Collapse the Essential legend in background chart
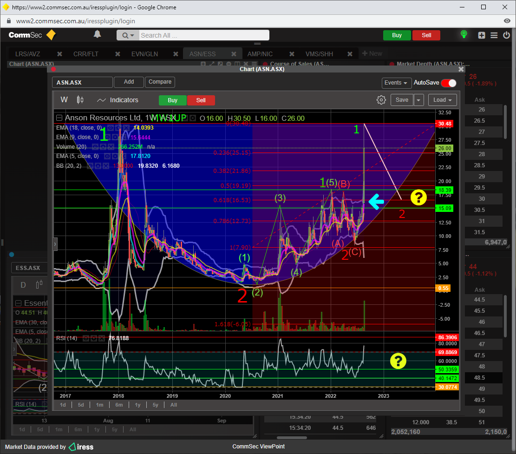 pos(19,303)
